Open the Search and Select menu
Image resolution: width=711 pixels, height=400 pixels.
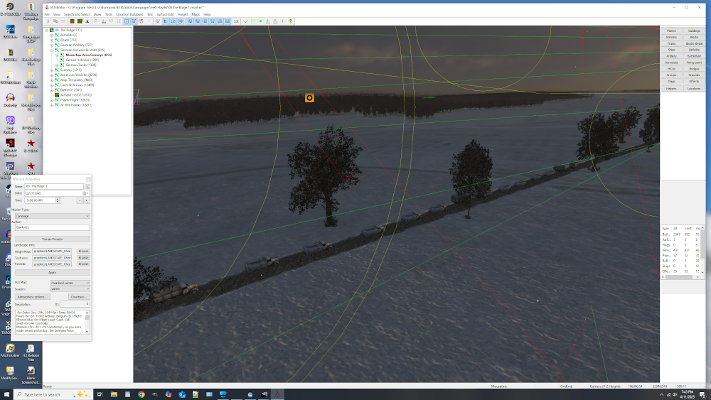(x=75, y=14)
